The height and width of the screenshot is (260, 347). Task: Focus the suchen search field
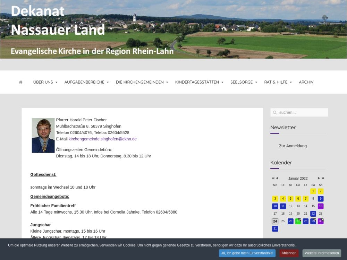coord(302,113)
